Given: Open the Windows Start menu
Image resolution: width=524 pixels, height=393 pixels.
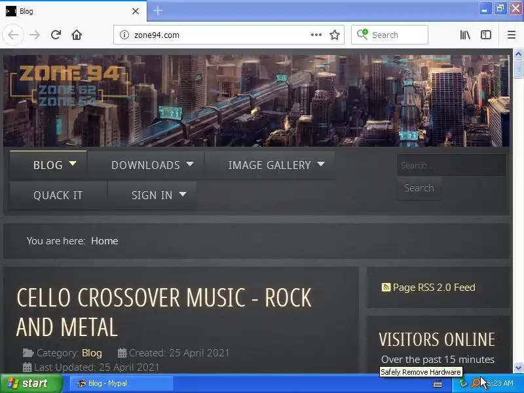Looking at the screenshot, I should pos(31,383).
